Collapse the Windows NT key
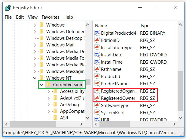This screenshot has height=139, width=186. [x=35, y=78]
